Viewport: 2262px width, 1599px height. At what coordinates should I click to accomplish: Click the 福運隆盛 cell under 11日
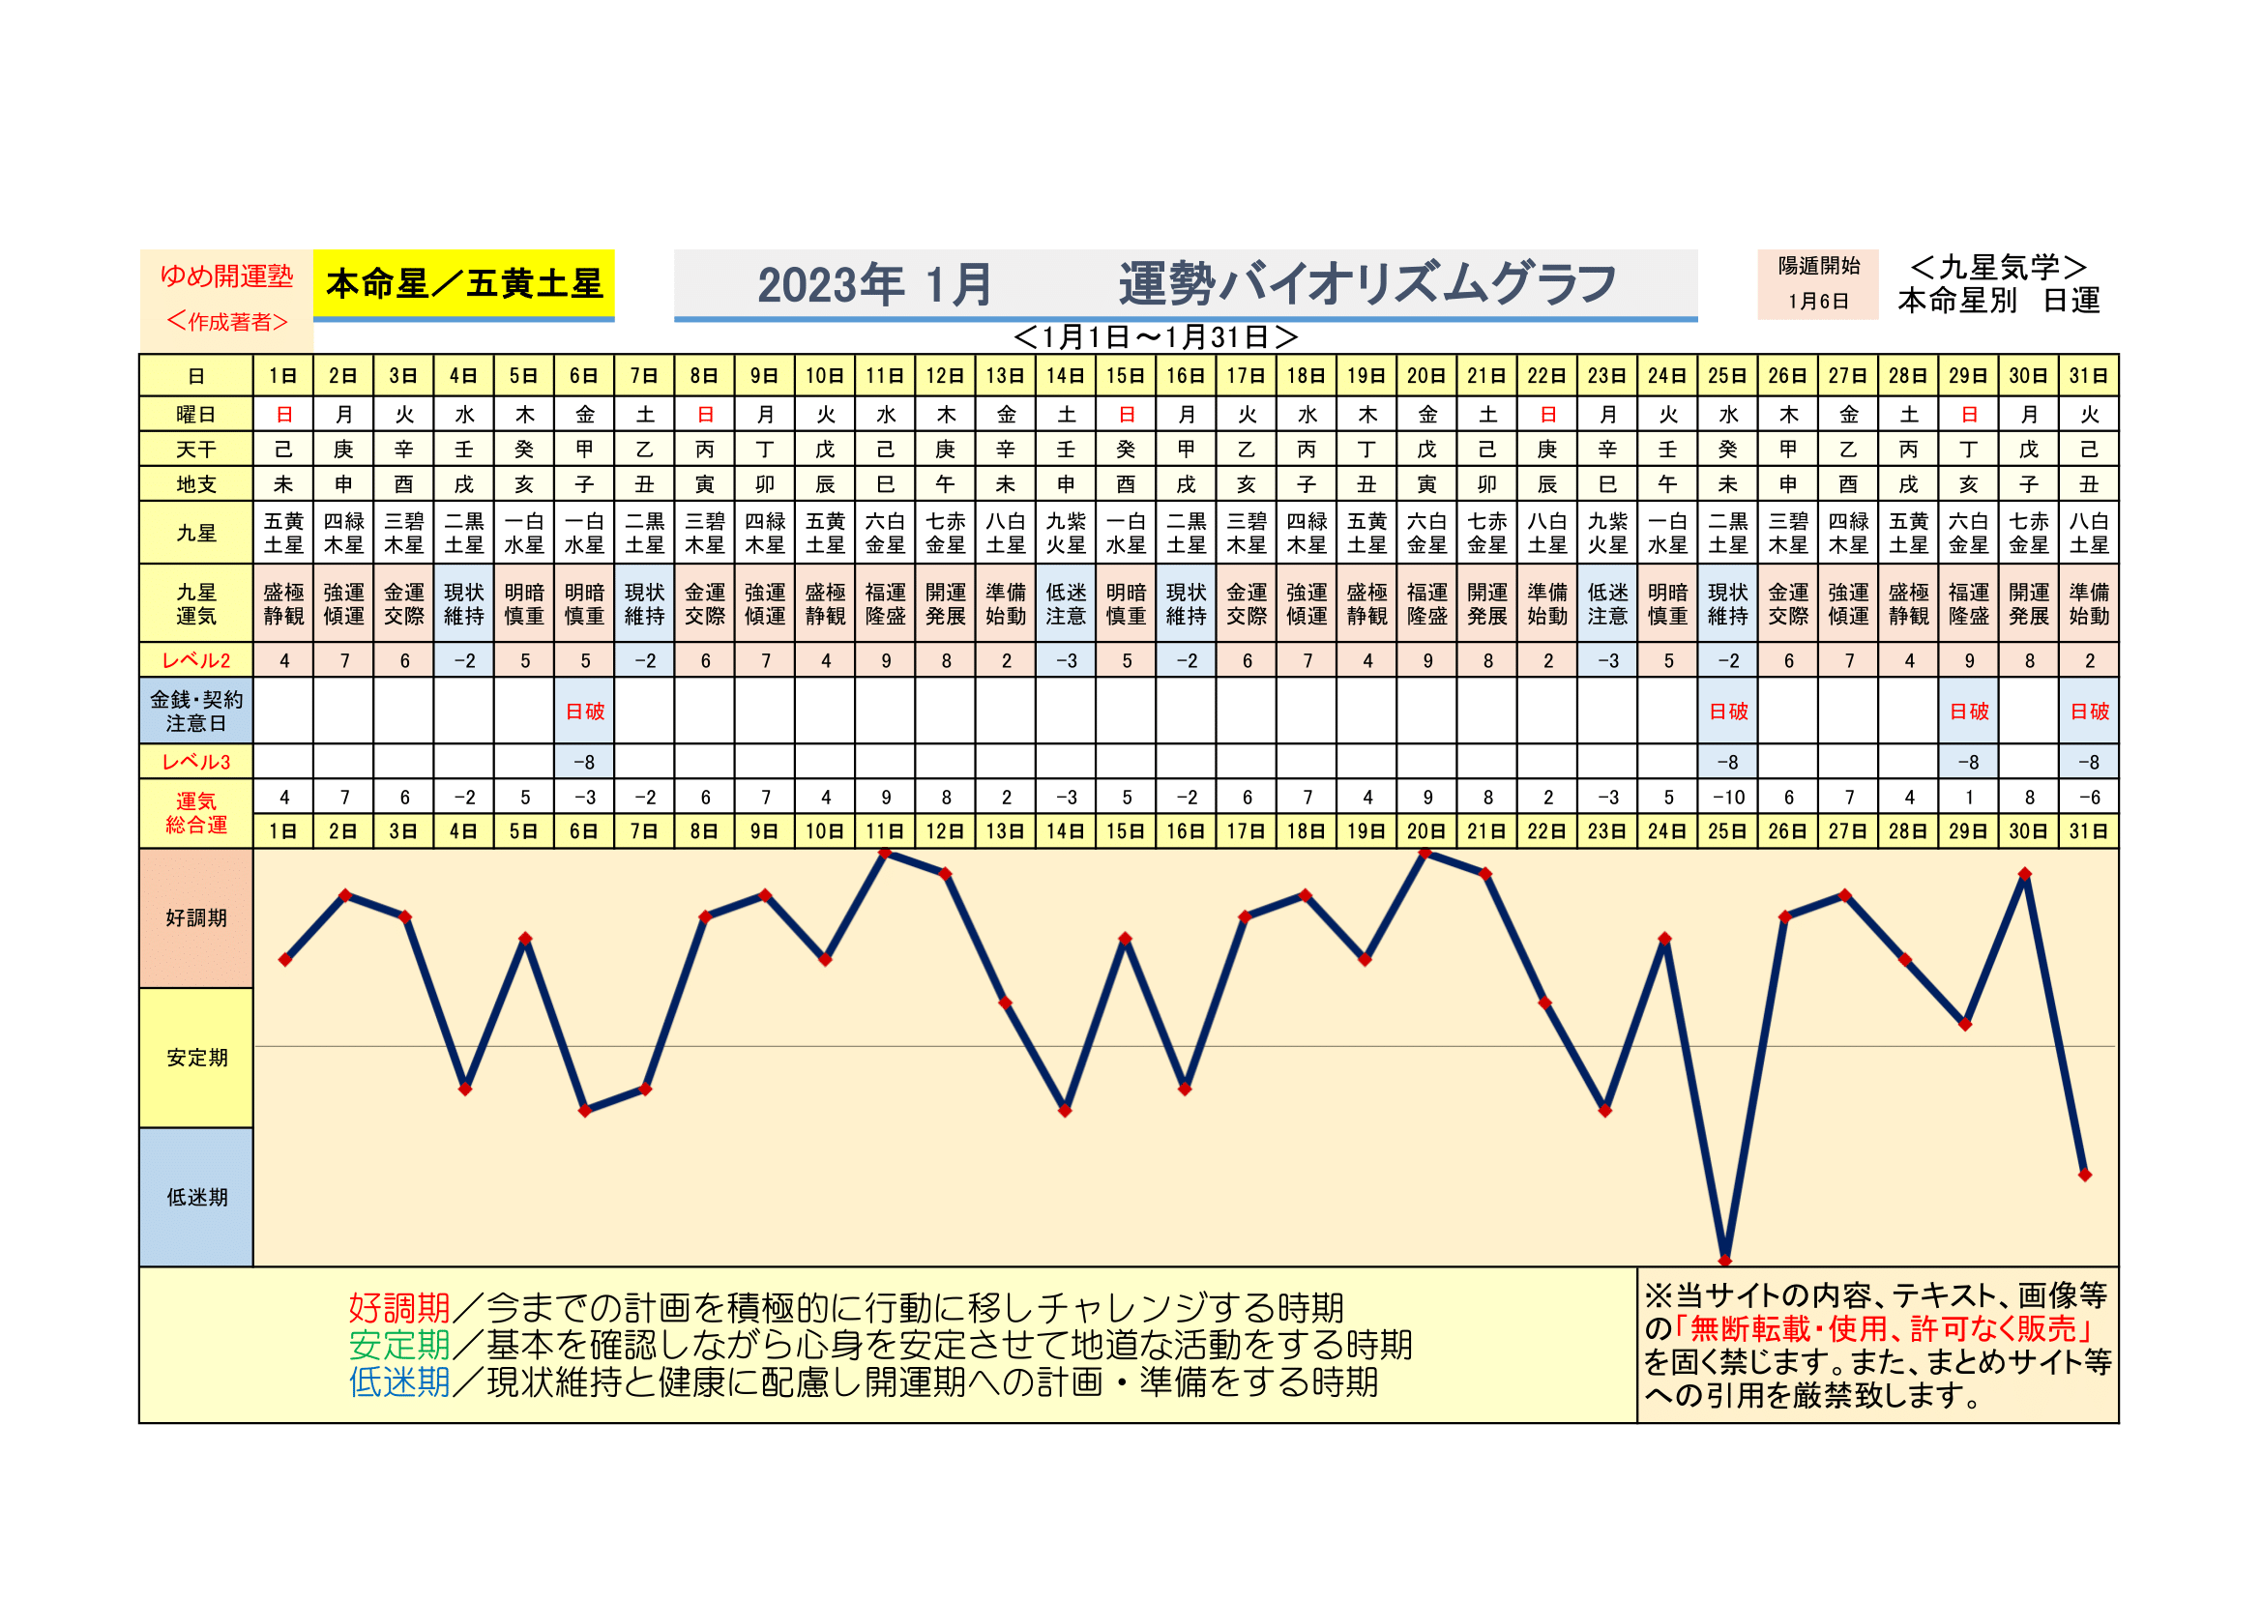[885, 603]
